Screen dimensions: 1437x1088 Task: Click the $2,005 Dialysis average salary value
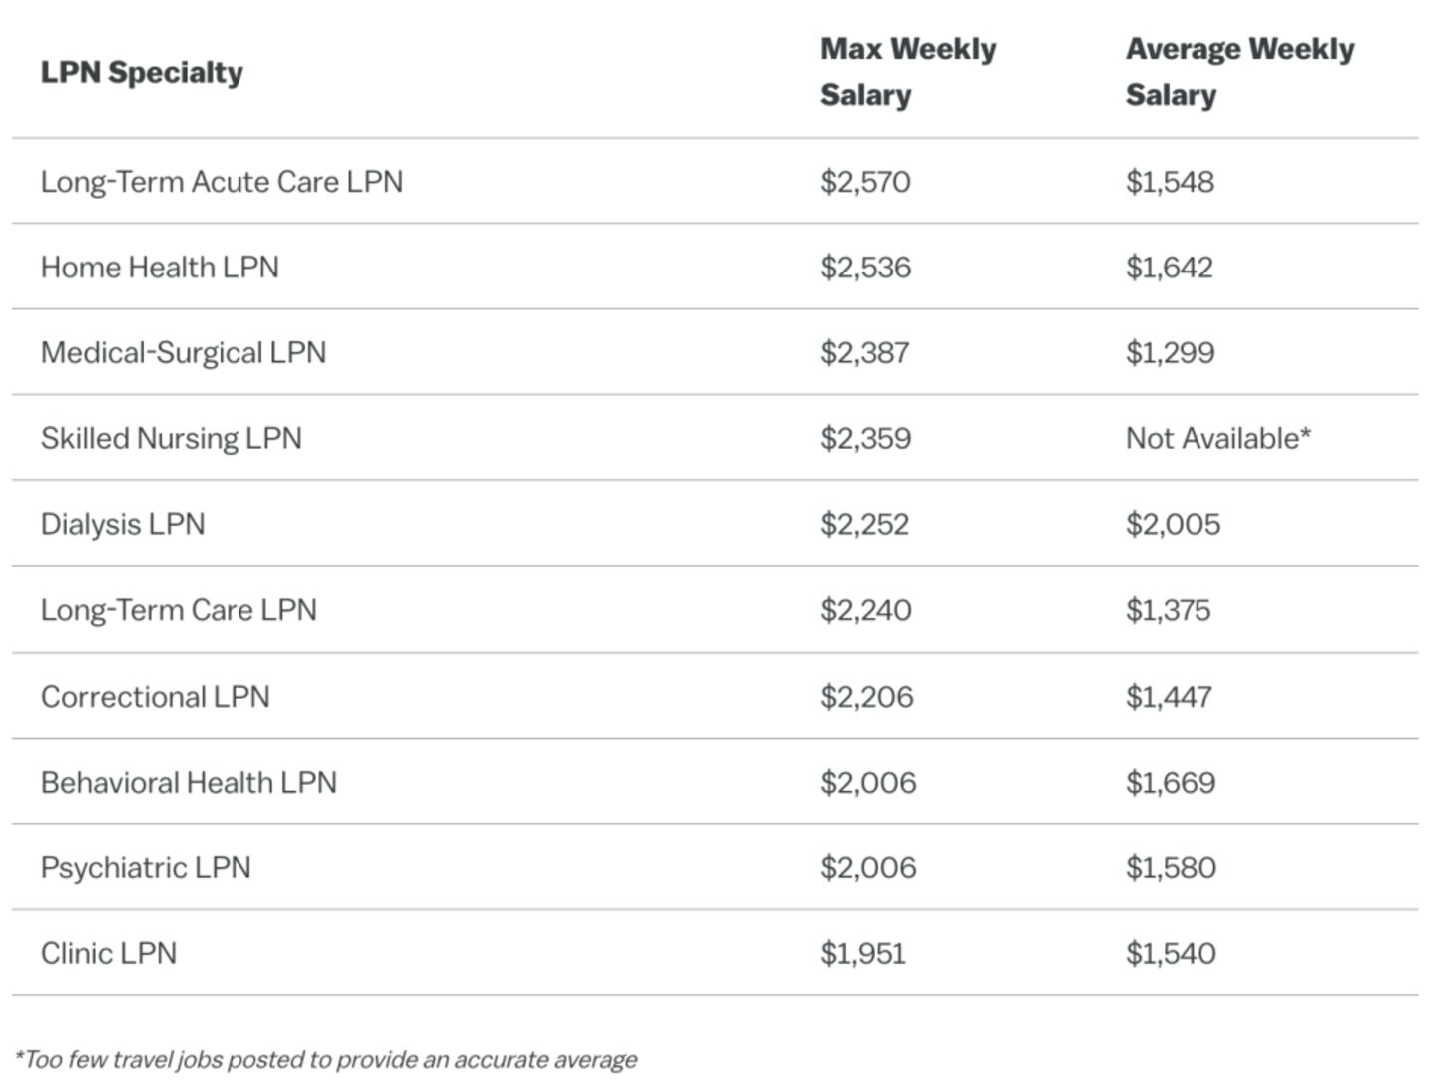(1173, 525)
